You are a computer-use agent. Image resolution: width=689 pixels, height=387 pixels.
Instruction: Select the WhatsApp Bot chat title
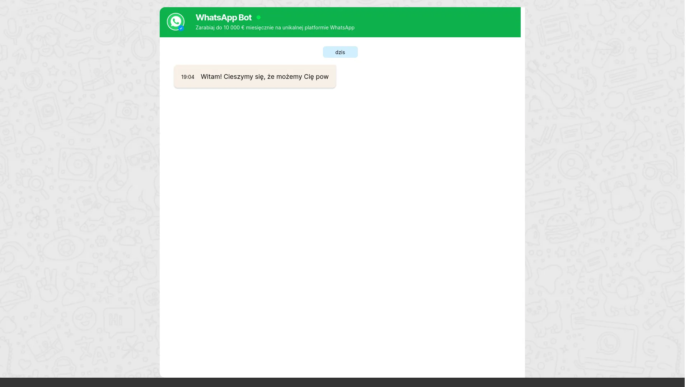[x=224, y=18]
